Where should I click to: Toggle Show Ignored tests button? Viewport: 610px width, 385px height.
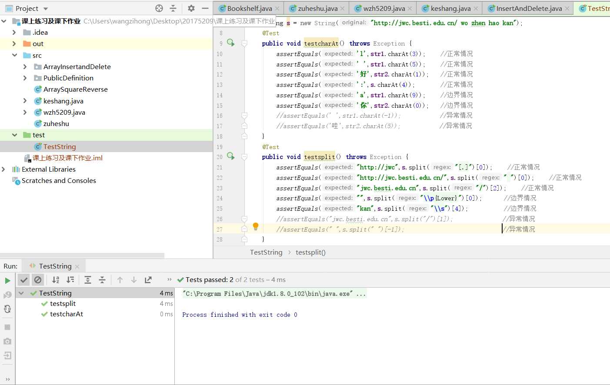point(38,280)
